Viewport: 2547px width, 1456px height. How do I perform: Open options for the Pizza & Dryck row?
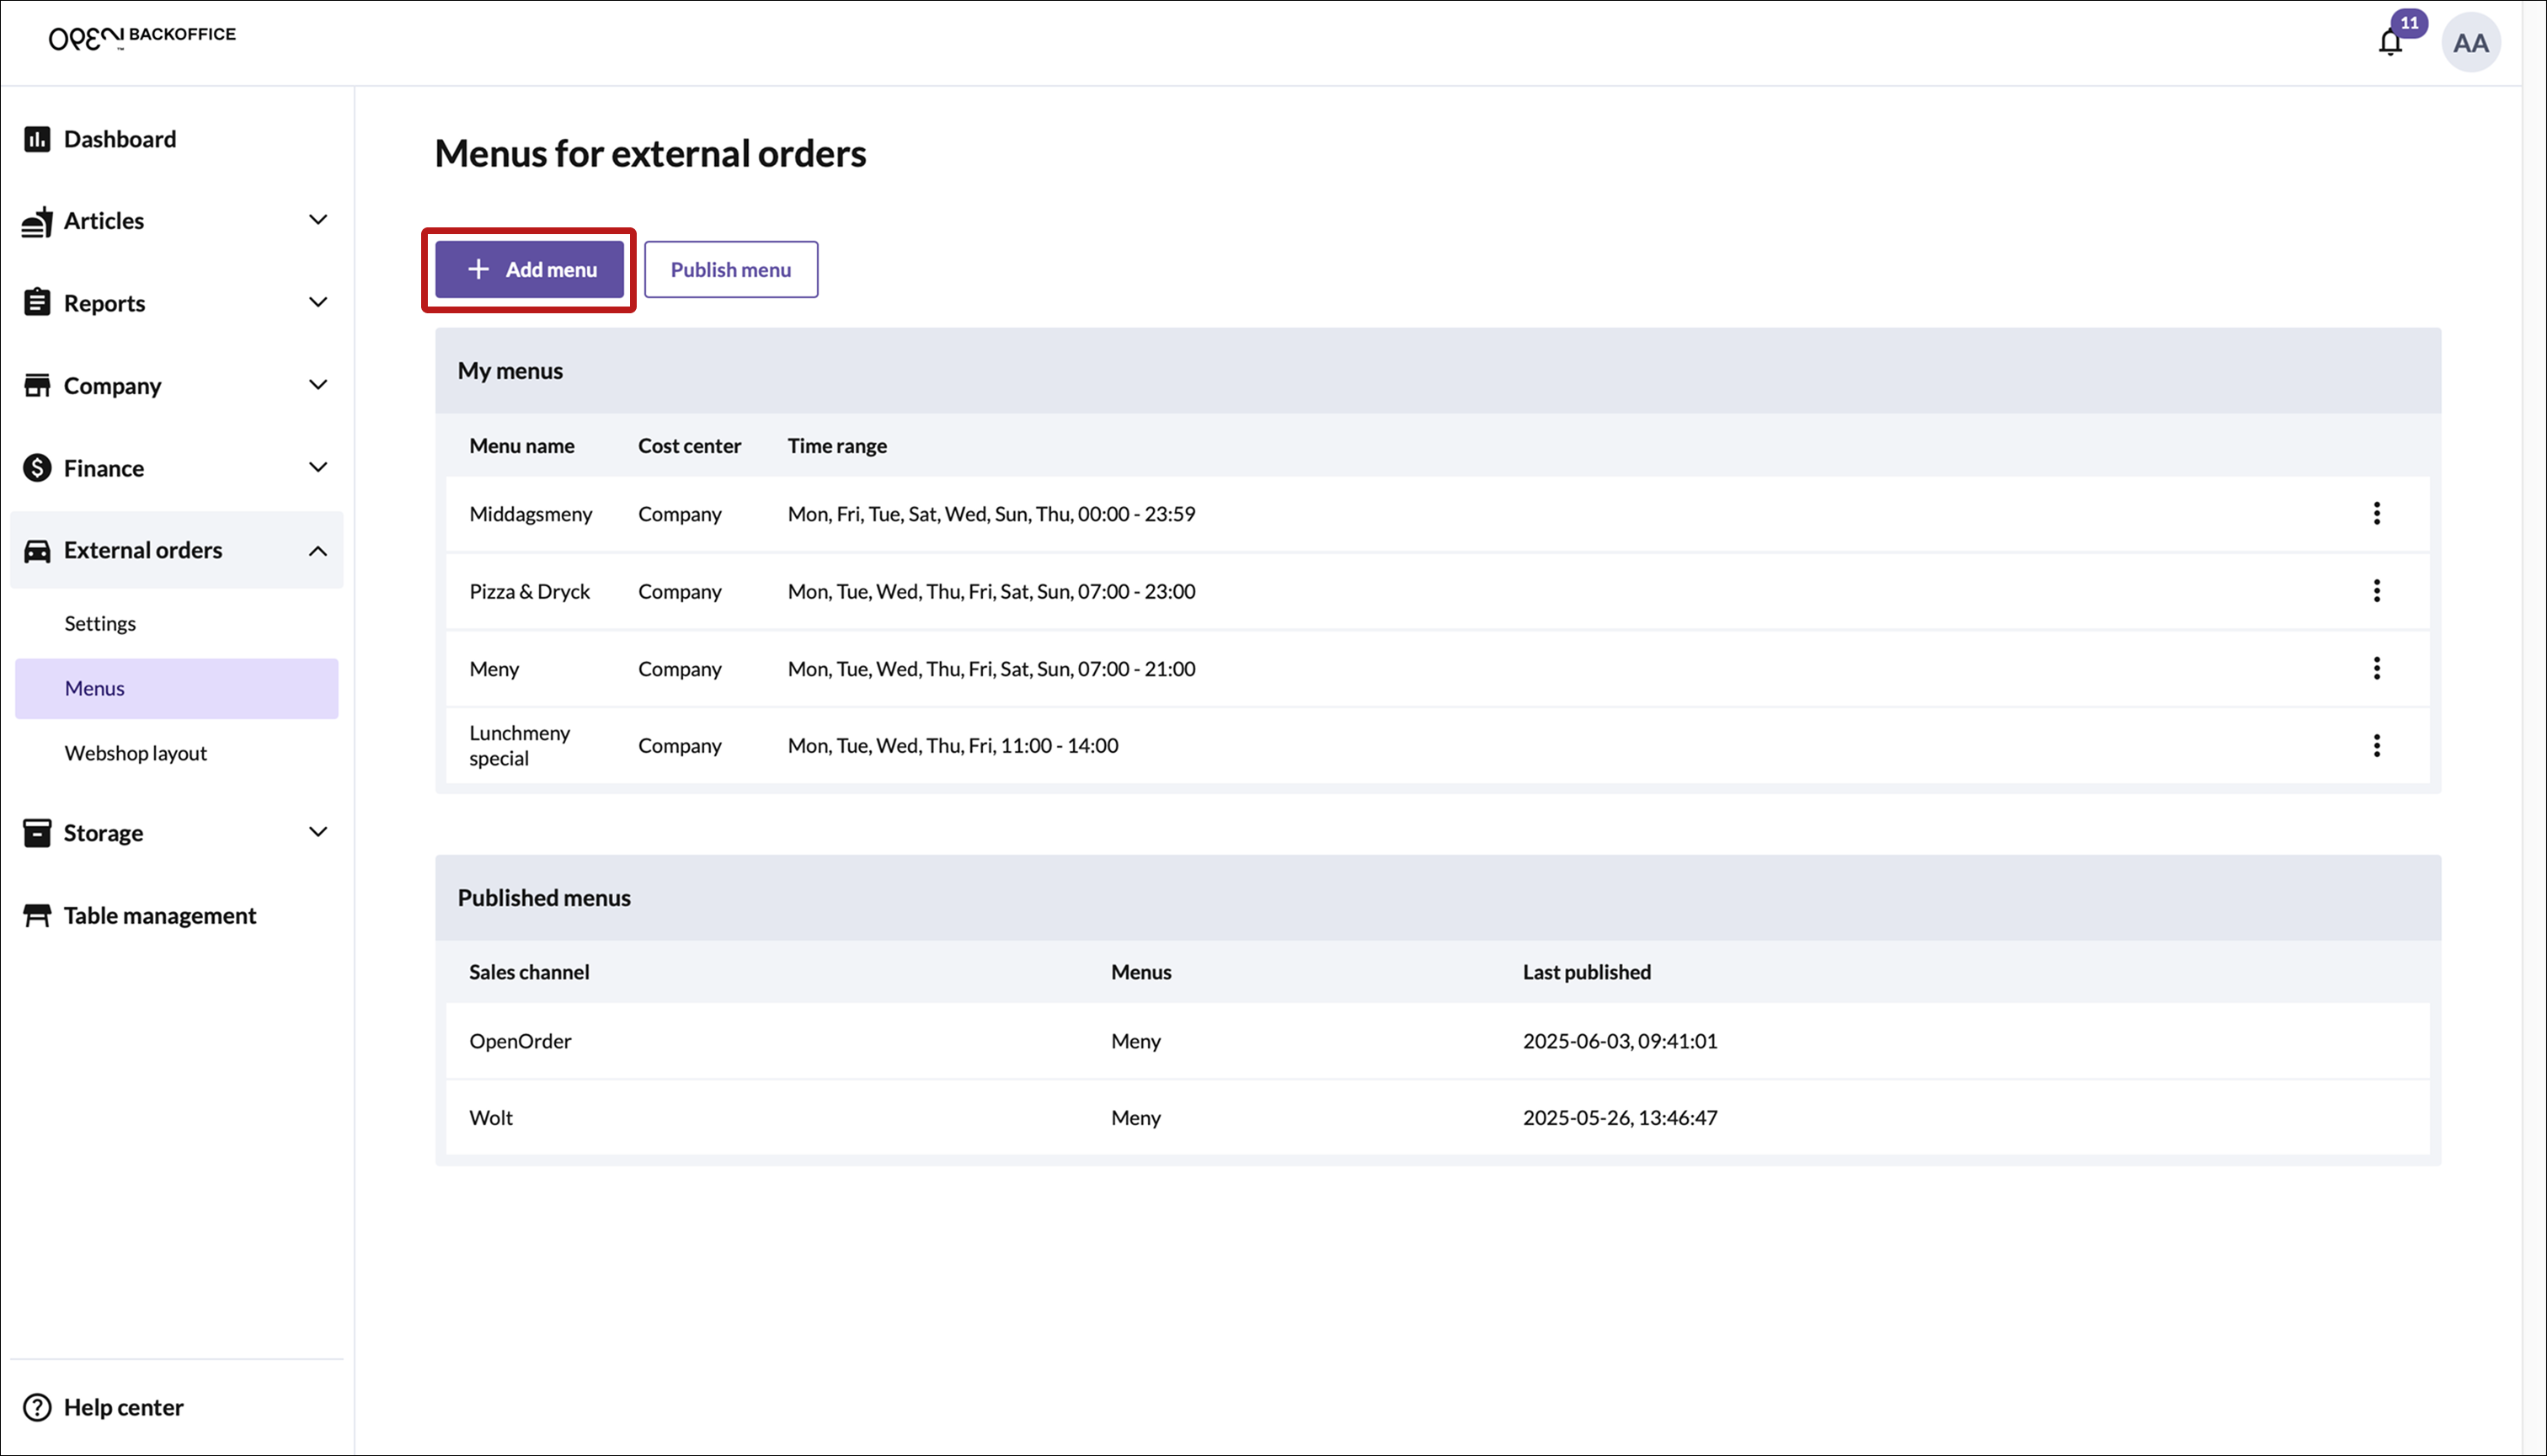[x=2376, y=591]
